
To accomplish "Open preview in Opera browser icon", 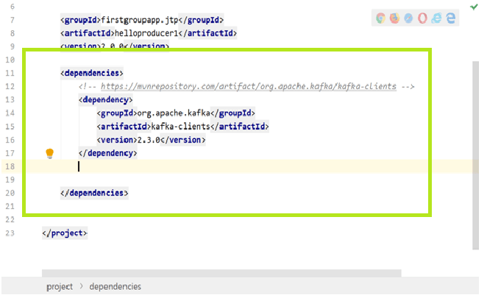I will click(x=422, y=18).
